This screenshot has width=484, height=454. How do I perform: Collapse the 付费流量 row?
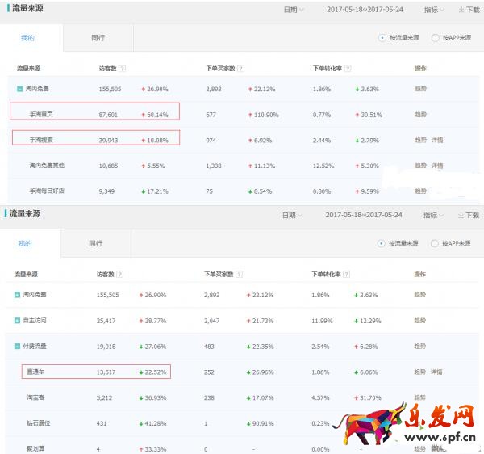tap(17, 346)
